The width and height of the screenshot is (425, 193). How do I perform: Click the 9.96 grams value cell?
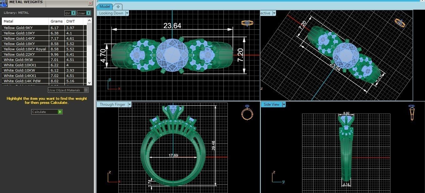tap(57, 54)
